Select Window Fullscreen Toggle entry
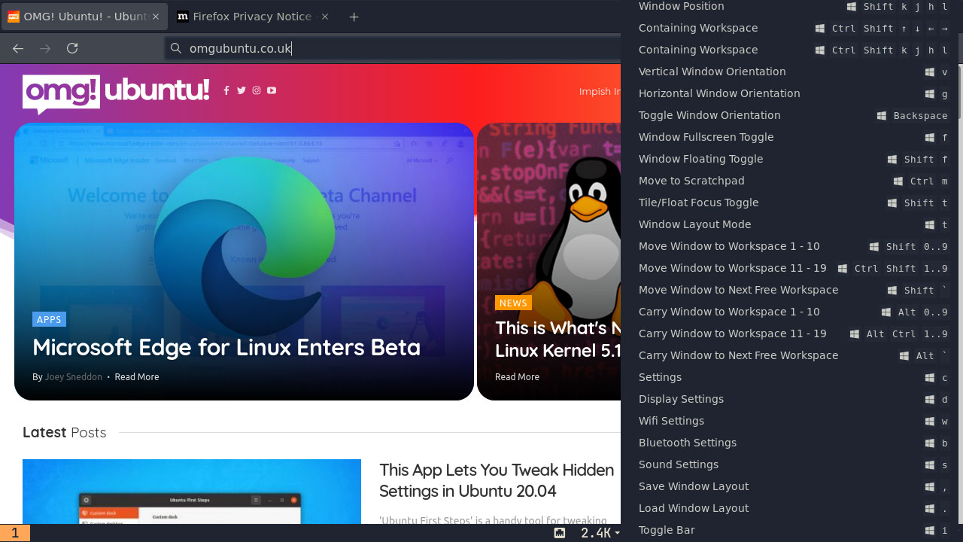 [x=791, y=137]
